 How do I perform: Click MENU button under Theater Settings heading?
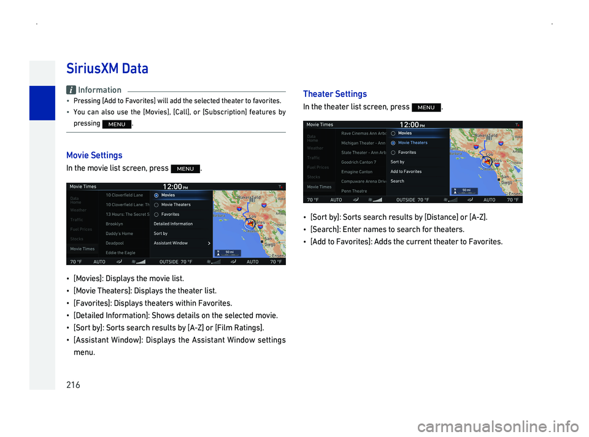[x=426, y=107]
